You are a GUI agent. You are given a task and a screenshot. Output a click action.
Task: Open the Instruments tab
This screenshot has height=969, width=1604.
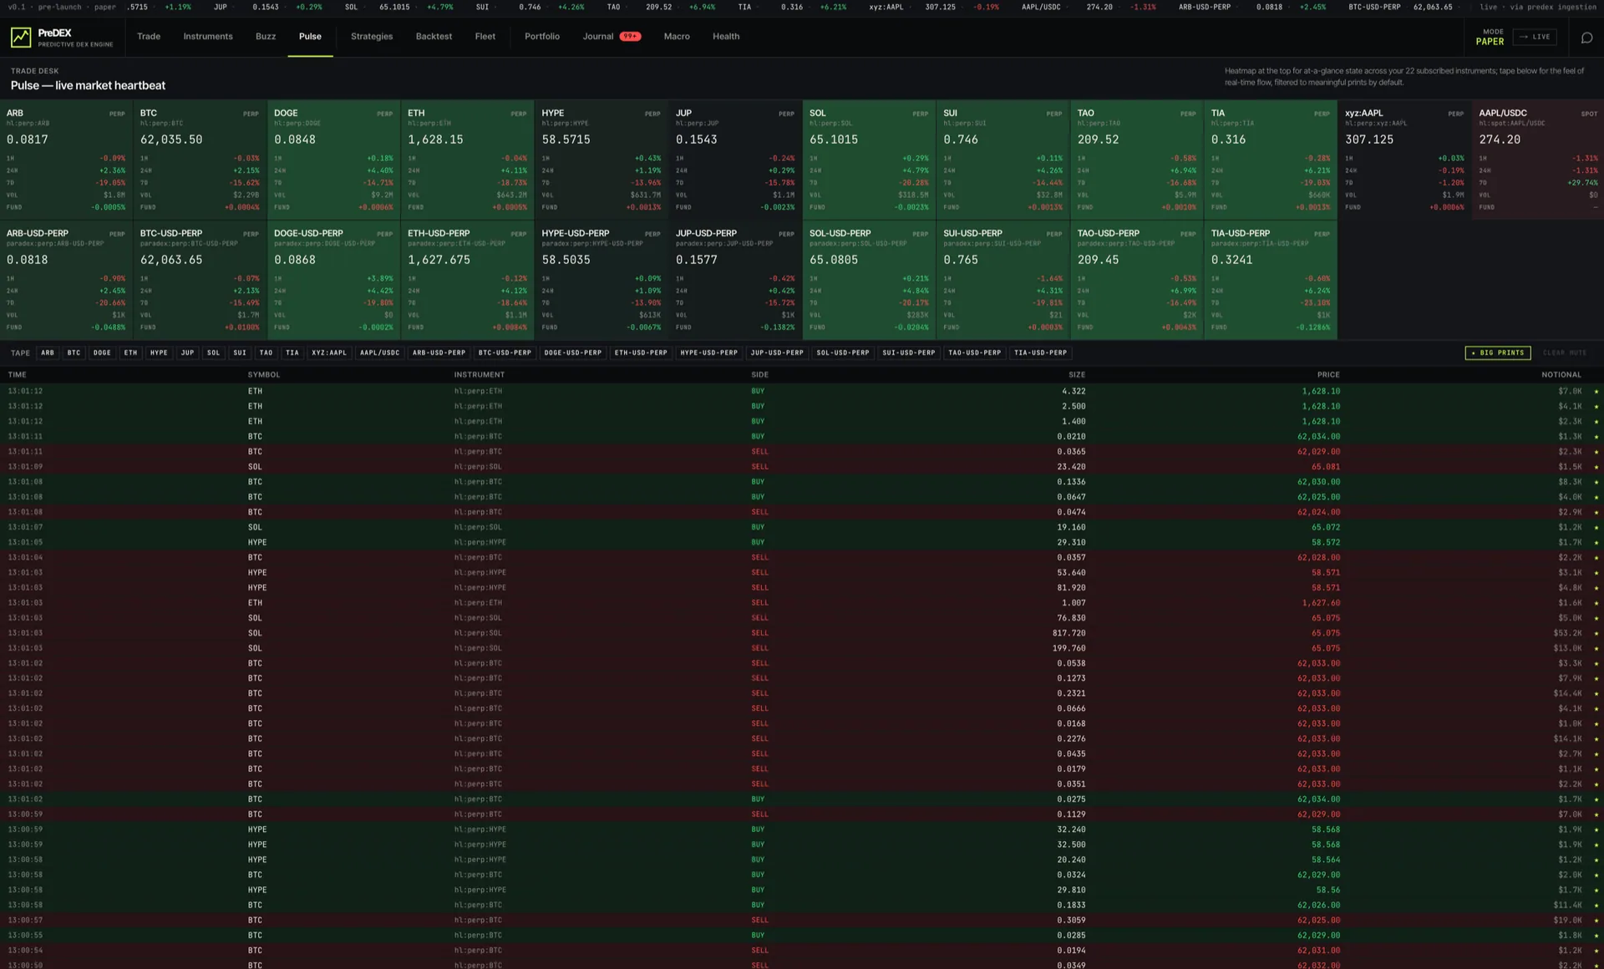click(x=208, y=37)
